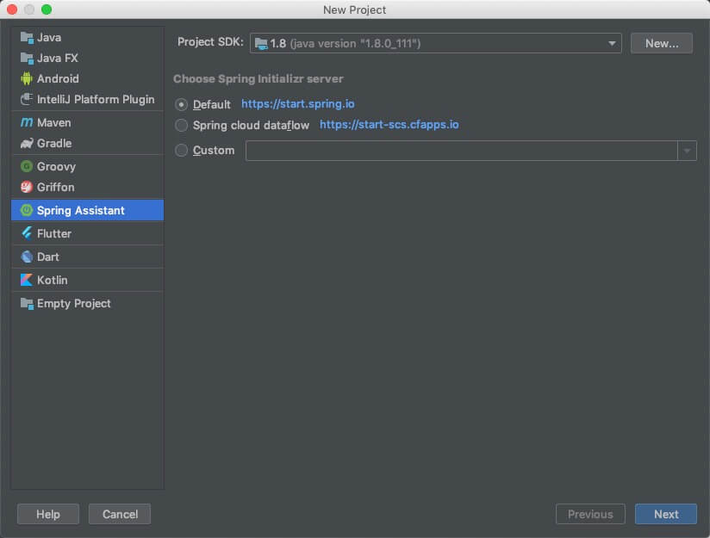
Task: Select the Custom server radio button
Action: pos(181,151)
